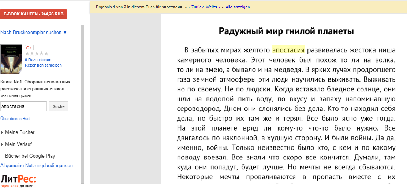
Task: Click the sidebar vertical scrollbar
Action: 82,102
